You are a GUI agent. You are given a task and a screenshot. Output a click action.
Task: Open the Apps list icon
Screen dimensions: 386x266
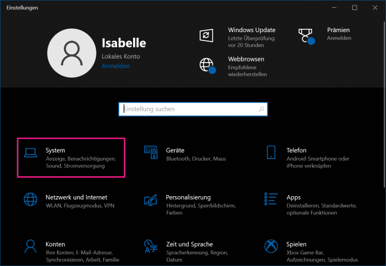(x=271, y=200)
